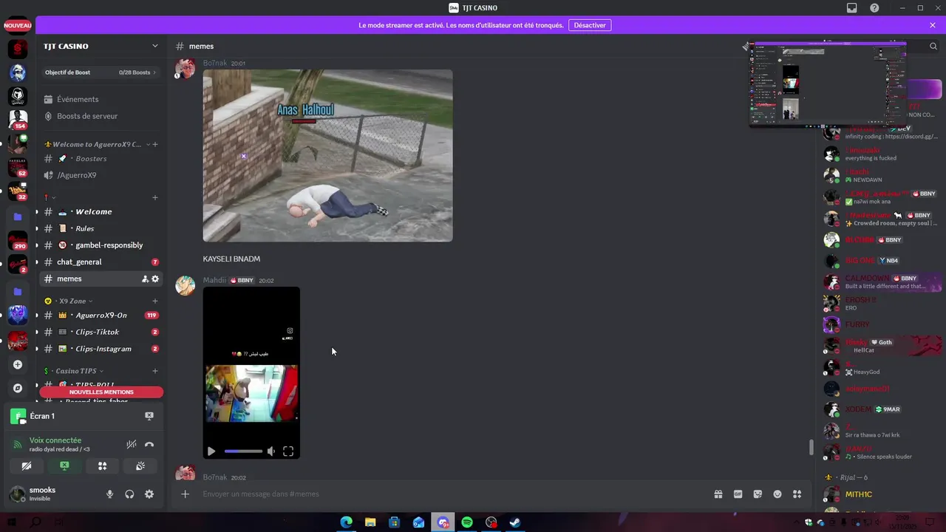
Task: Open the Discord inbox icon in title bar
Action: tap(852, 8)
